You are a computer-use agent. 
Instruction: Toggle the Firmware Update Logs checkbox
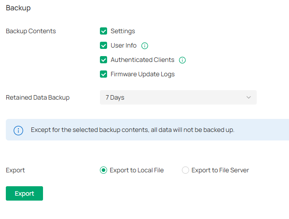pos(104,74)
